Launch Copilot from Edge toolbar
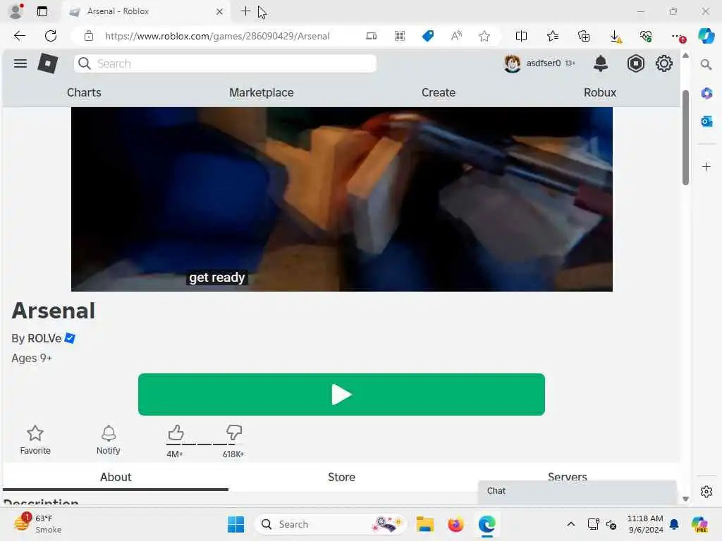 (x=706, y=36)
